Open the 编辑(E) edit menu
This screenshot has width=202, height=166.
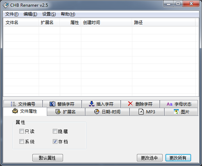[x=30, y=14]
